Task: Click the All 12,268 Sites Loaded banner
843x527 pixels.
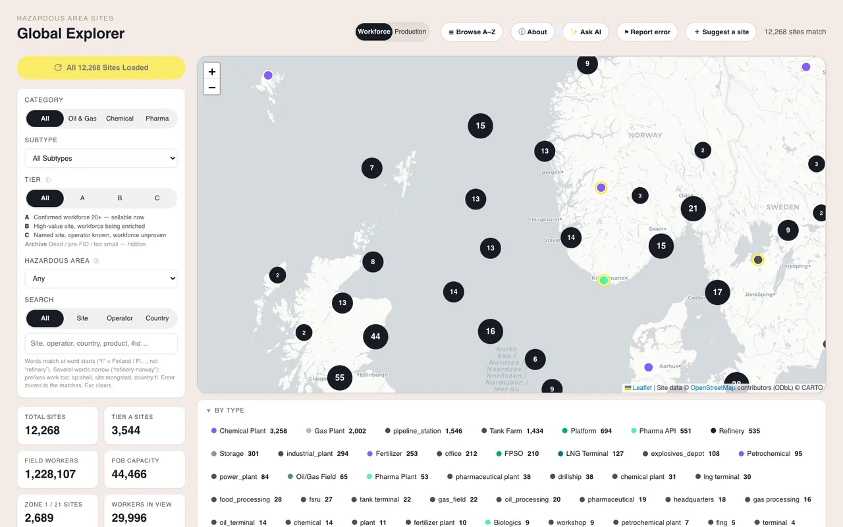Action: click(x=101, y=67)
